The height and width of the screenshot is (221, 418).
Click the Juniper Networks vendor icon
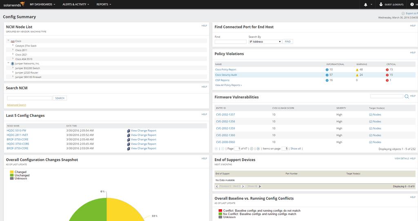12,64
